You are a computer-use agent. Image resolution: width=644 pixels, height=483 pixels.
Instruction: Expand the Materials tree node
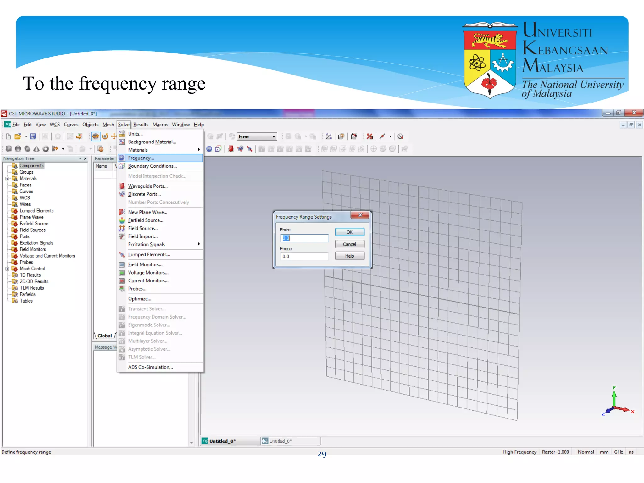7,179
